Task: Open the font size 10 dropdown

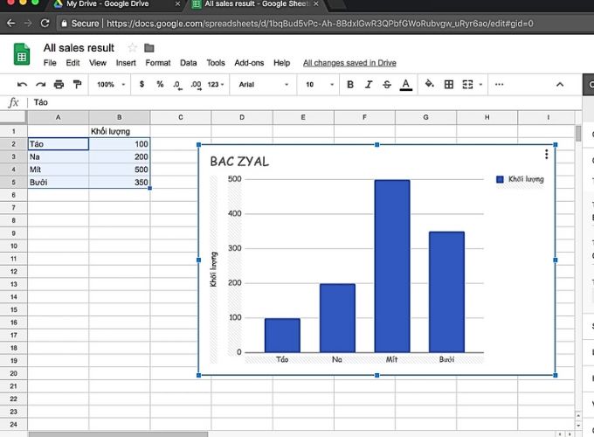Action: point(320,84)
